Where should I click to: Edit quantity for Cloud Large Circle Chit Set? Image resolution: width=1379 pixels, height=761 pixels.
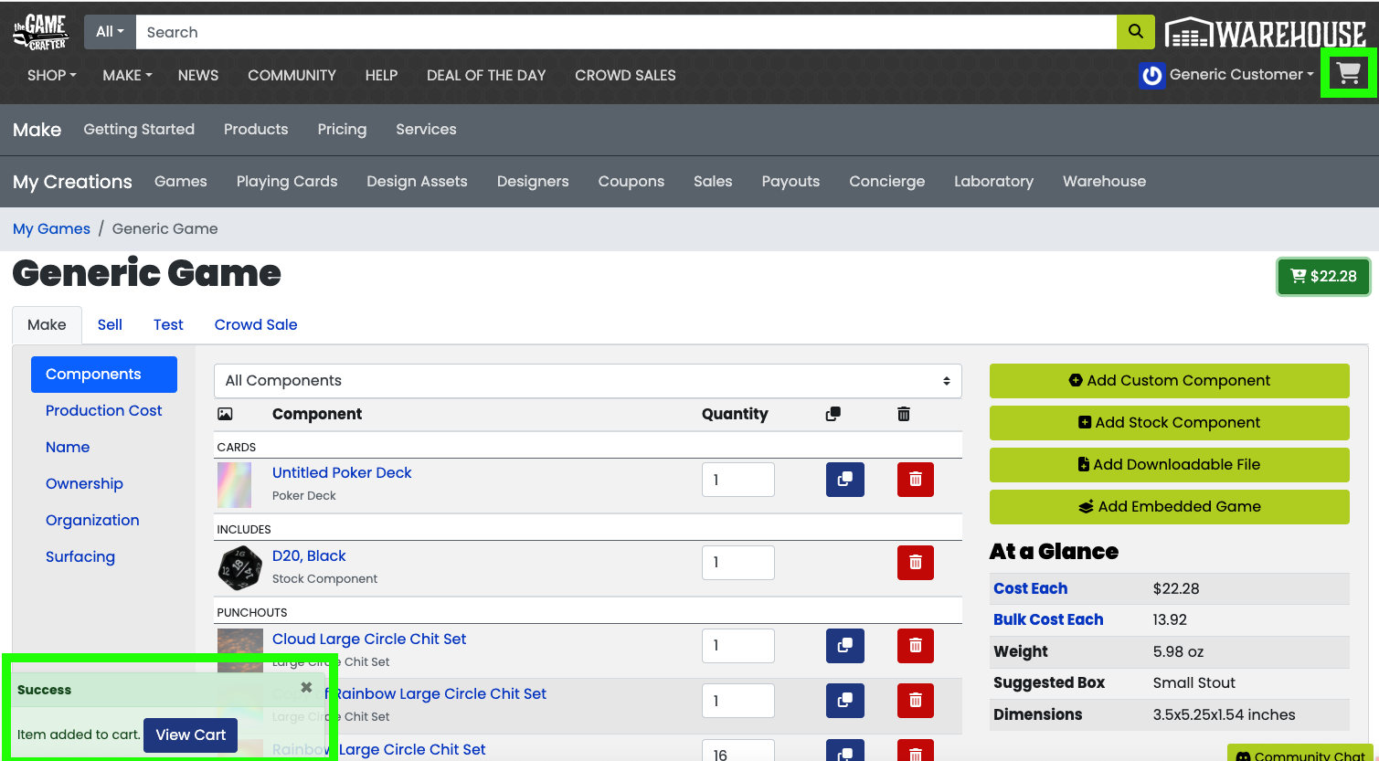click(x=738, y=646)
